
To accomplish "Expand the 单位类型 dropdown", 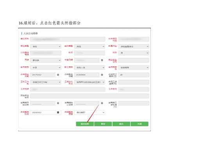I will click(x=46, y=46).
